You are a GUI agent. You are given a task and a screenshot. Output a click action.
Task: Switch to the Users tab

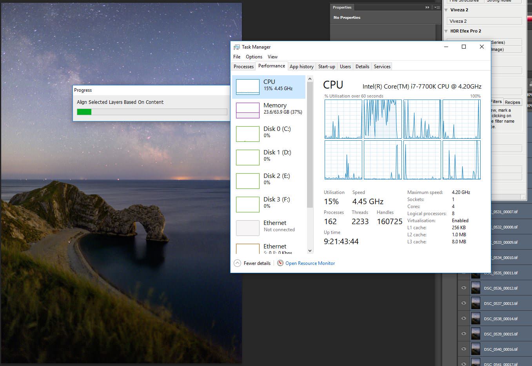(345, 67)
